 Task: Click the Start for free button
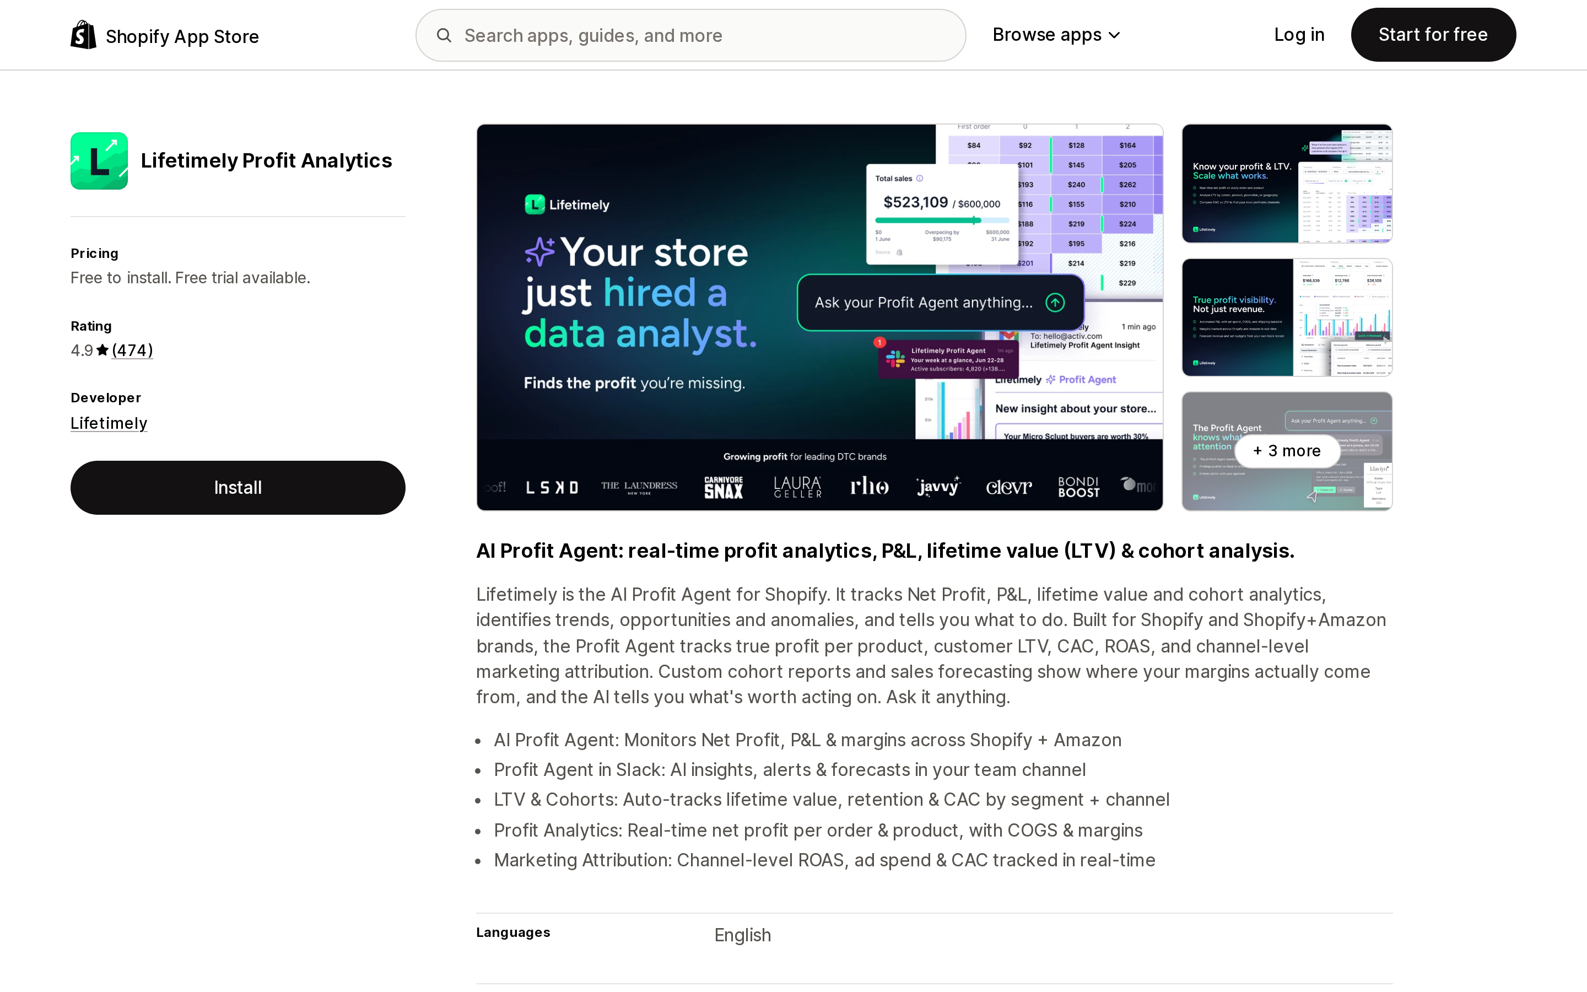coord(1433,35)
